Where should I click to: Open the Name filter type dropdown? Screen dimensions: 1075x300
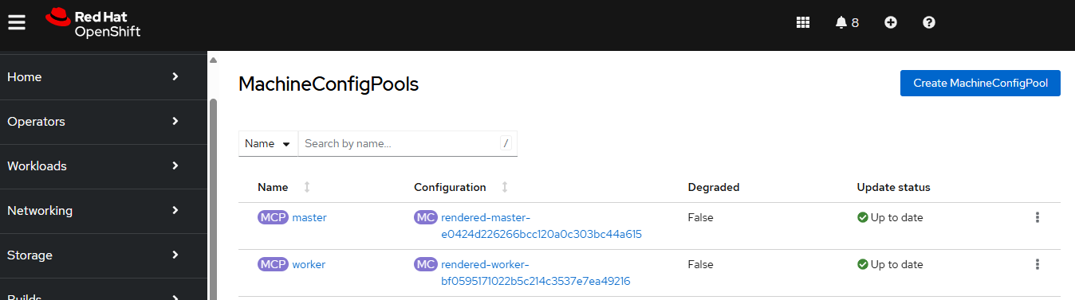tap(268, 143)
